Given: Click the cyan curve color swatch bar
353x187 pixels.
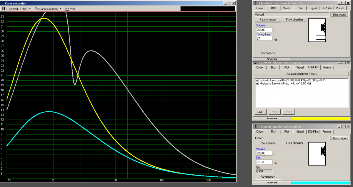Looking at the screenshot, I should 321,183.
